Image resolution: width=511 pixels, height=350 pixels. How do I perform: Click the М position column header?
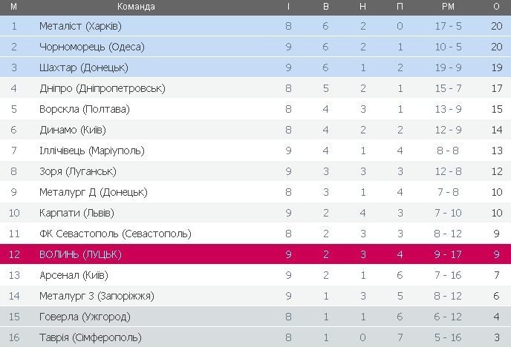tap(14, 7)
